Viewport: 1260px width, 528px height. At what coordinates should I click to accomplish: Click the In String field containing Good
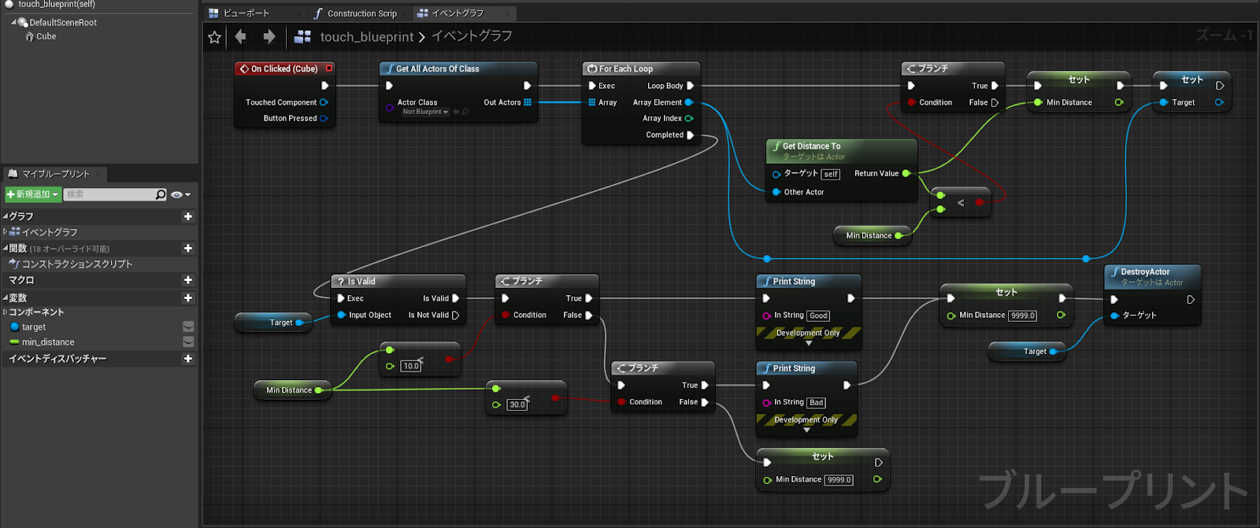coord(818,316)
